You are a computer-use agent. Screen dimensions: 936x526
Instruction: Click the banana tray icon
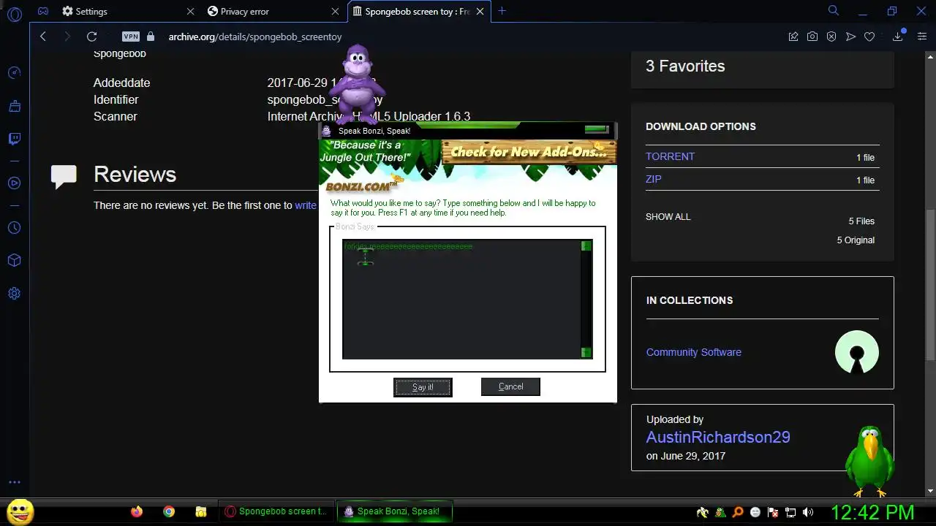[703, 512]
